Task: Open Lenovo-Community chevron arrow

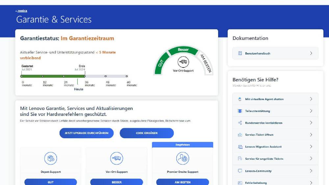Action: point(311,171)
